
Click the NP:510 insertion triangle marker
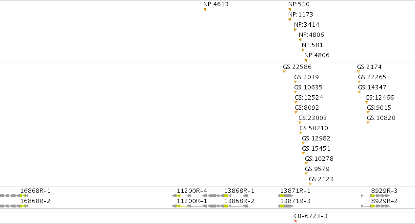[289, 9]
